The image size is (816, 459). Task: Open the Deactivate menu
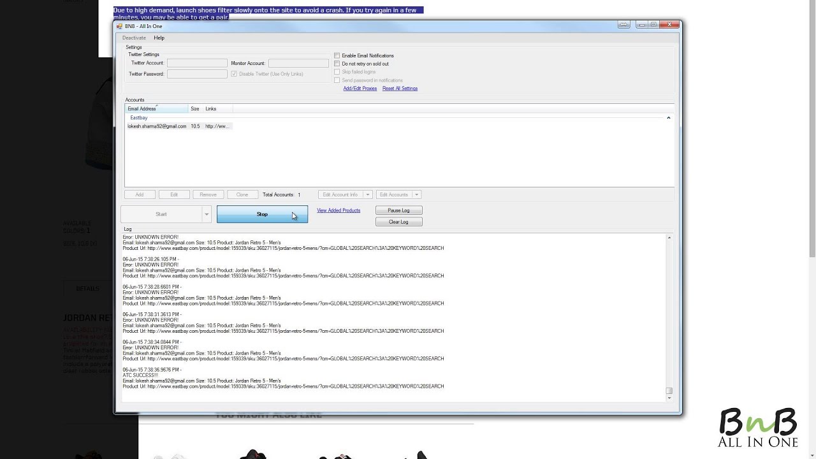point(134,38)
